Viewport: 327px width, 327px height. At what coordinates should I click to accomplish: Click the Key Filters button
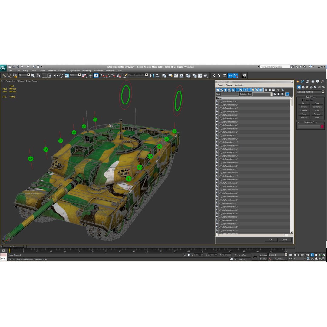tap(280, 259)
